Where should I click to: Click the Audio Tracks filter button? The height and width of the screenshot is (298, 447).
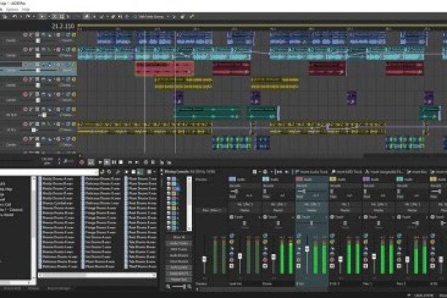[179, 243]
